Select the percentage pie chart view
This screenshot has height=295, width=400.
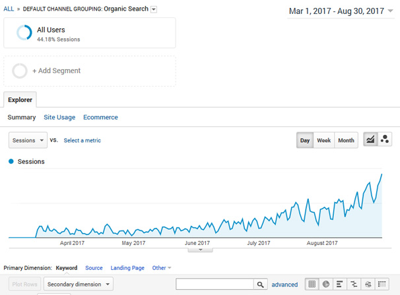[326, 284]
